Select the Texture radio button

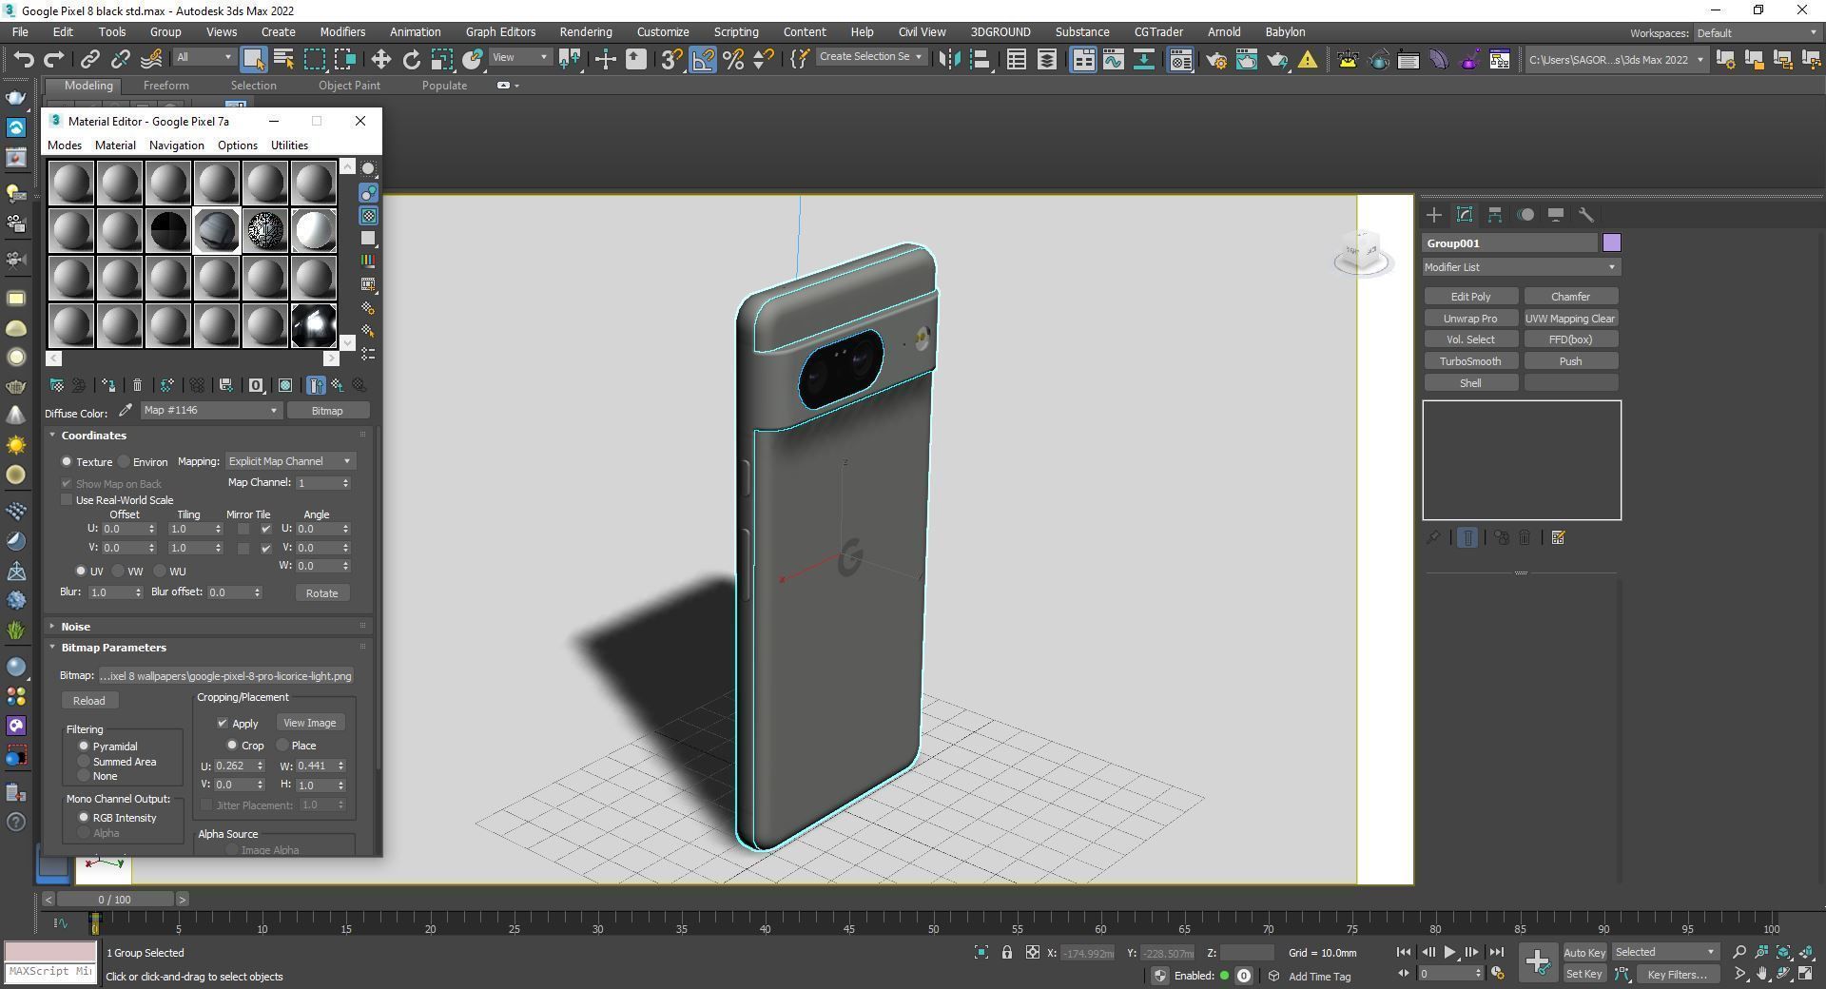(x=67, y=462)
